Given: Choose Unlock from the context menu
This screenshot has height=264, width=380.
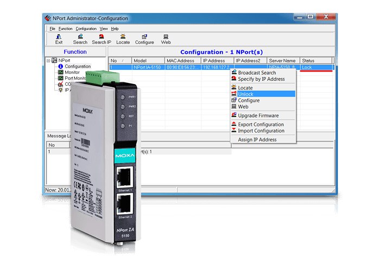Looking at the screenshot, I should pos(263,94).
